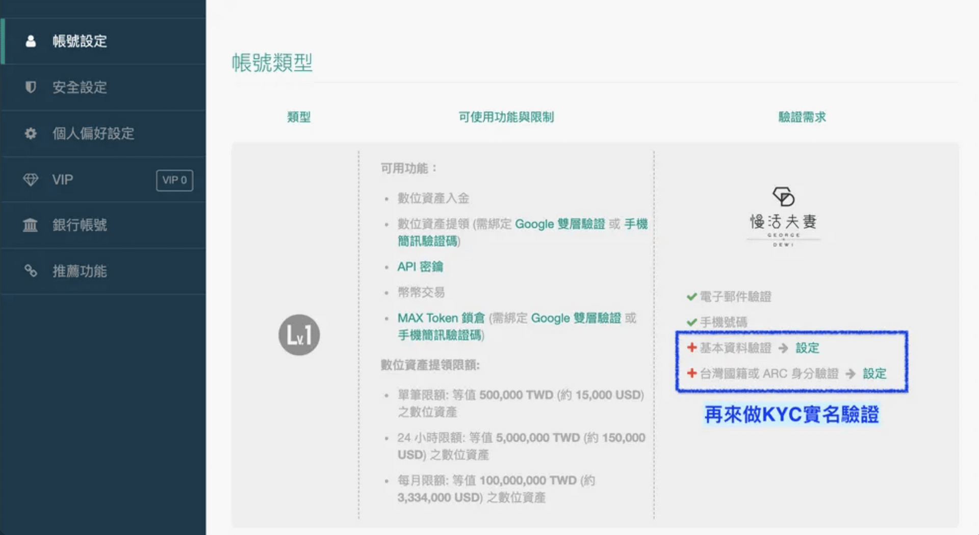Viewport: 979px width, 535px height.
Task: Click the user icon beside 帳號設定
Action: (x=31, y=41)
